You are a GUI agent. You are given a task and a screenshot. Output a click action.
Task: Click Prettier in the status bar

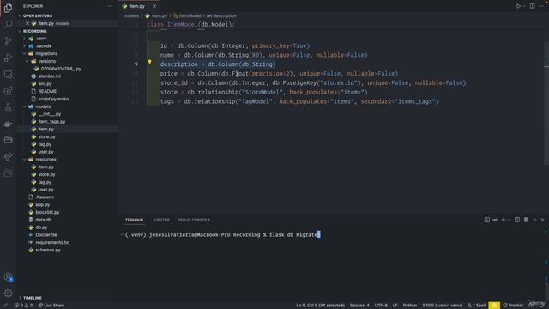513,306
